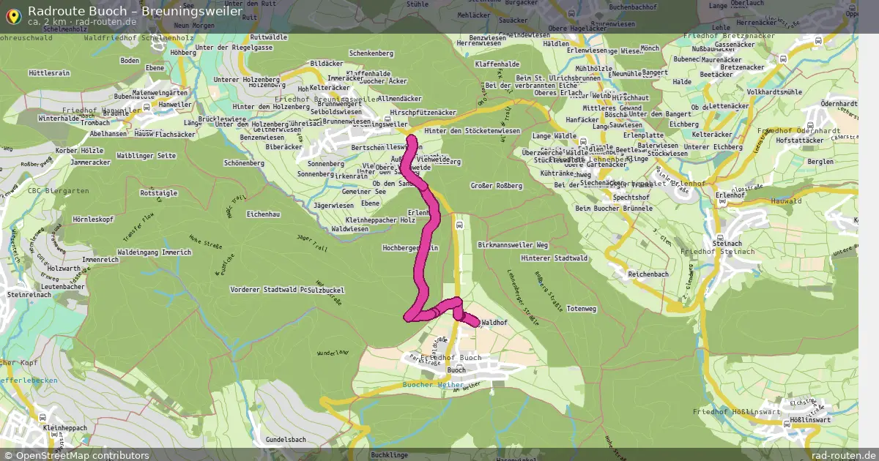
Task: Click the 'Hinterer Stadtwald' label
Action: click(x=554, y=258)
